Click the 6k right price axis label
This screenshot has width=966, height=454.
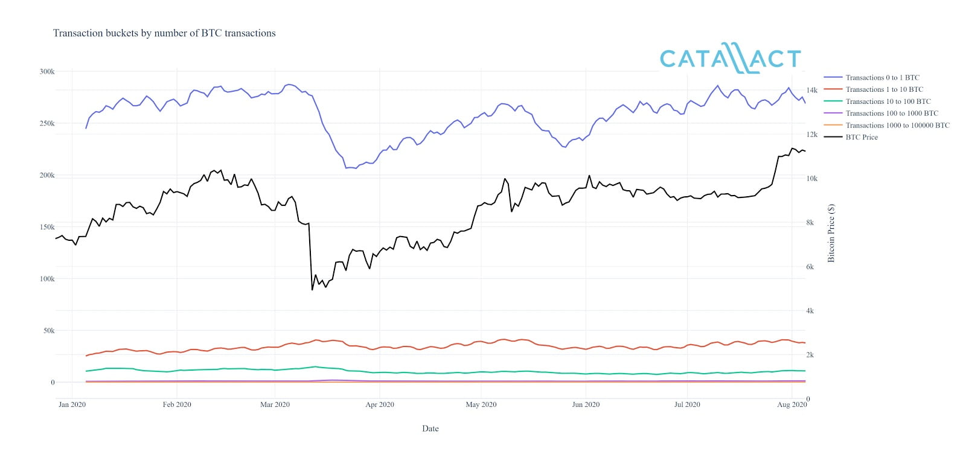pyautogui.click(x=810, y=267)
